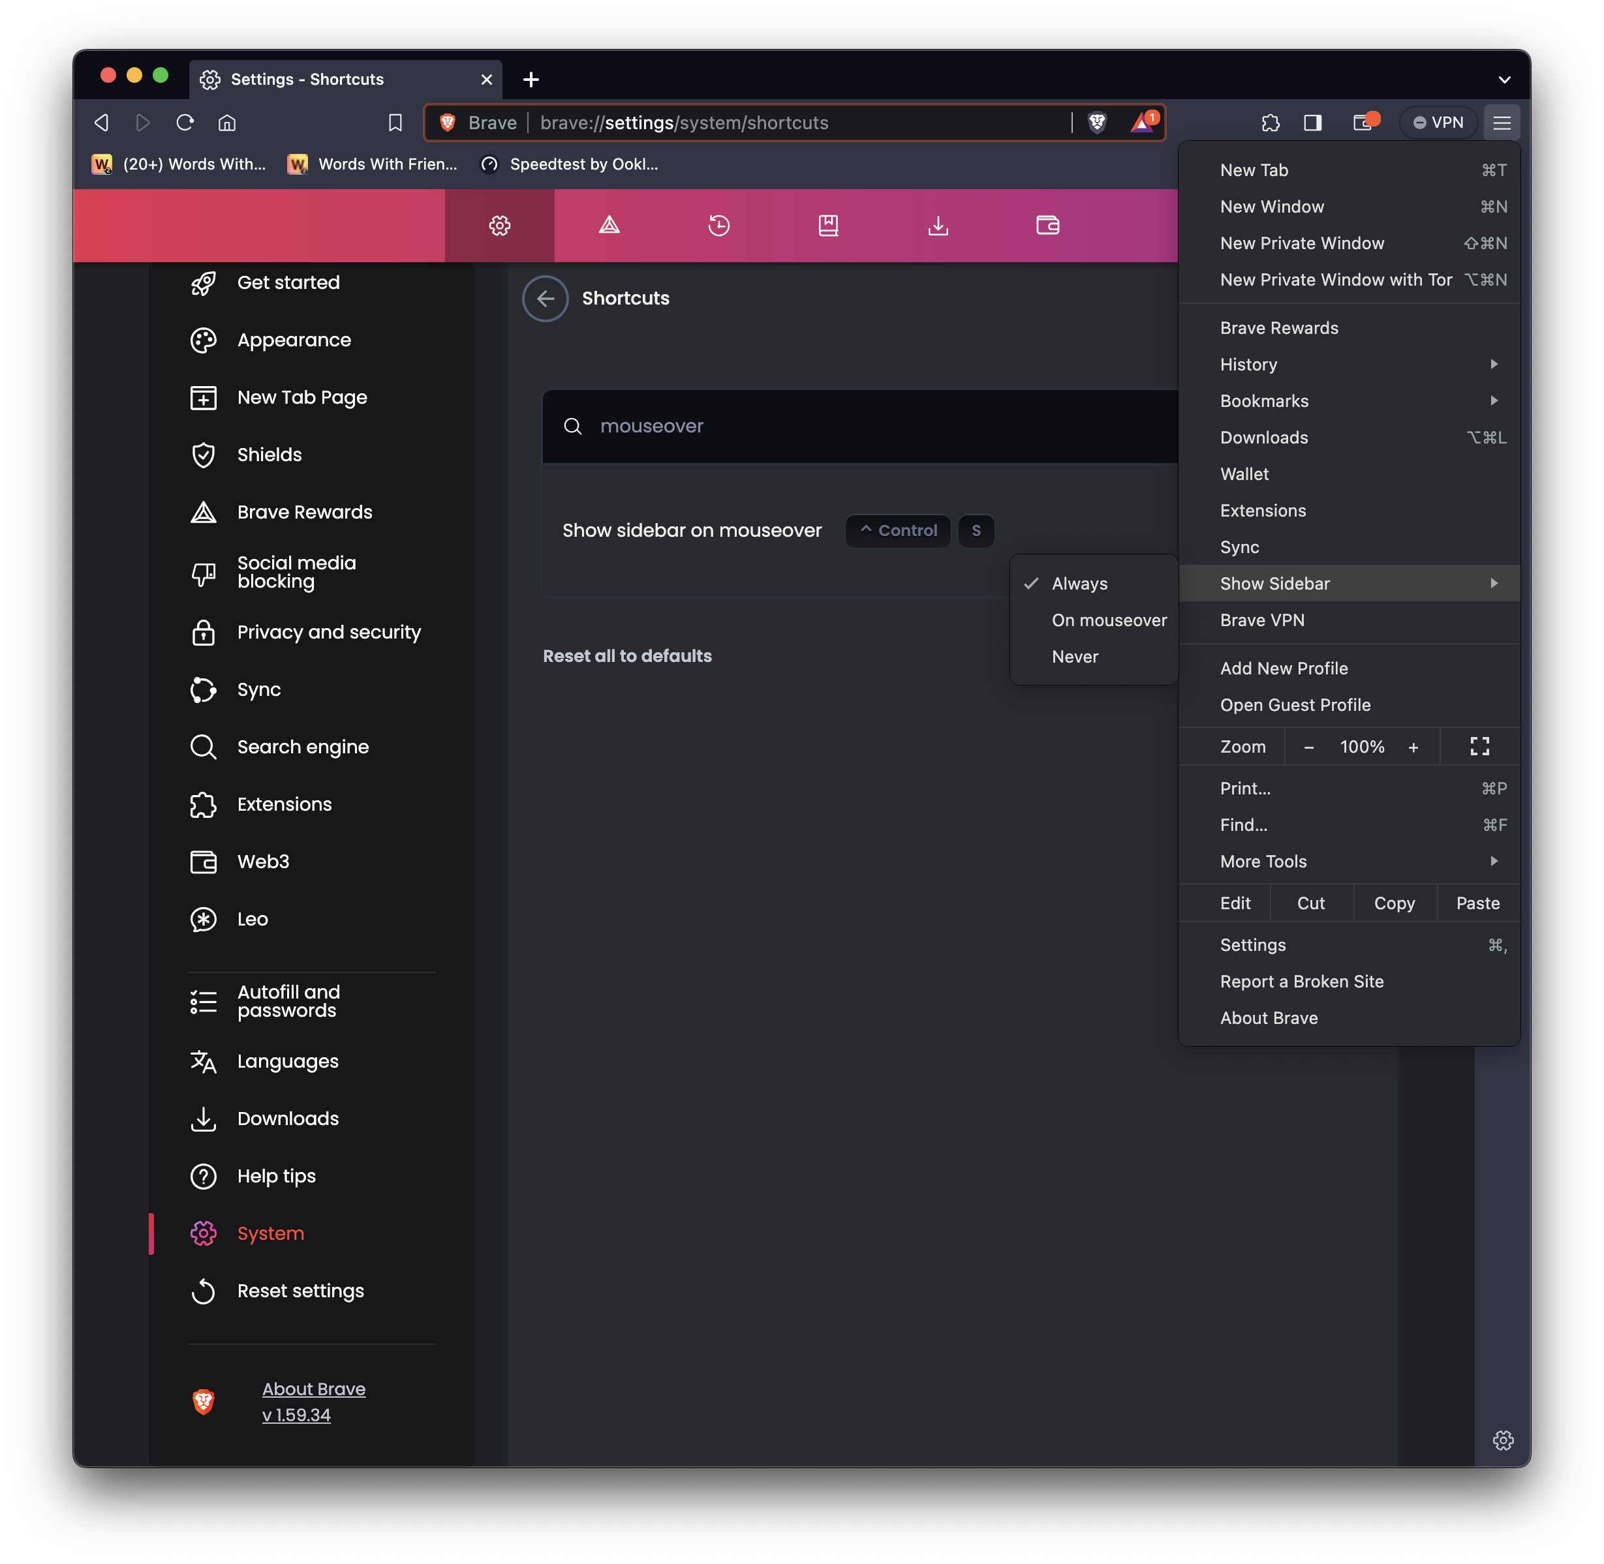Open Bookmarks icon in pink header

(828, 225)
